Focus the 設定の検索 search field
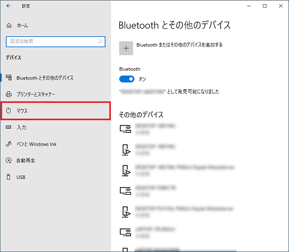 click(x=56, y=41)
